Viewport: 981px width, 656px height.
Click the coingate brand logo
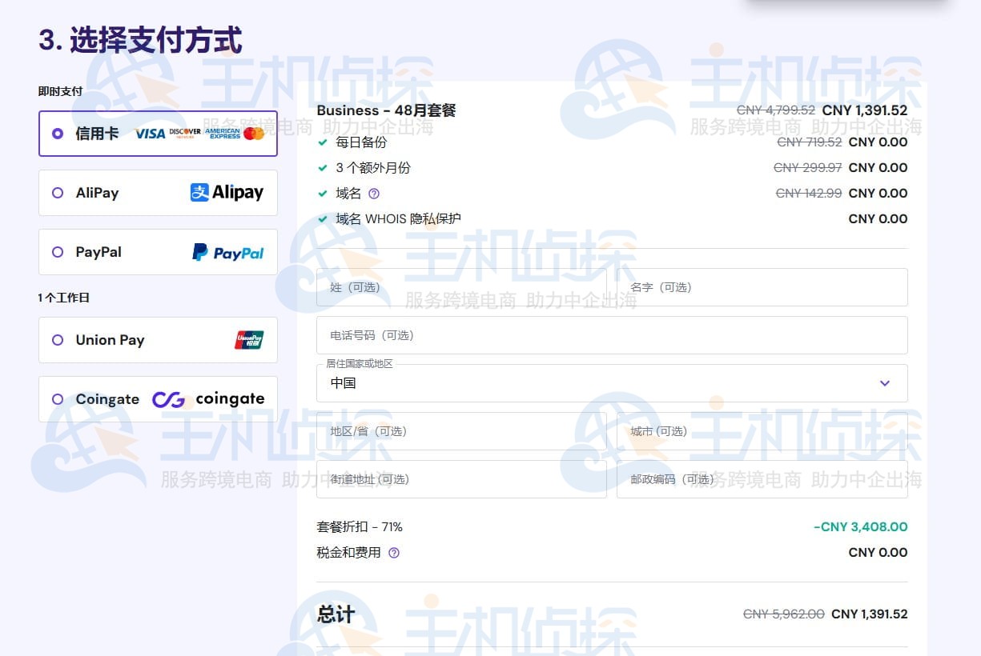pos(208,399)
